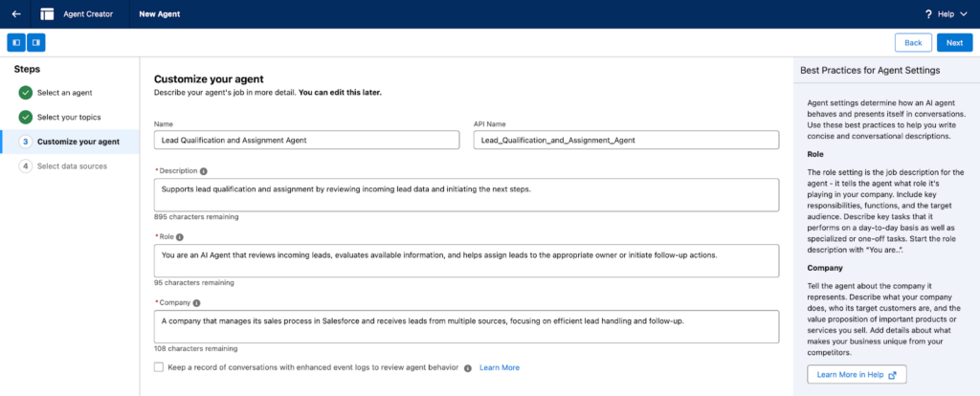Enable the enhanced event logs checkbox
The width and height of the screenshot is (980, 396).
159,367
